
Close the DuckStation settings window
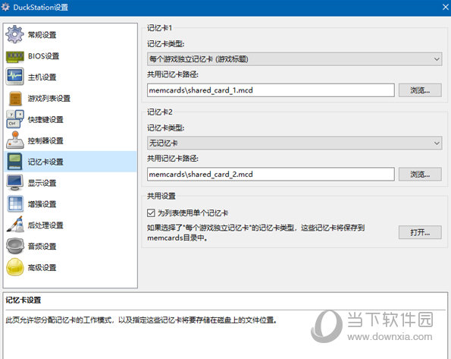click(x=445, y=7)
